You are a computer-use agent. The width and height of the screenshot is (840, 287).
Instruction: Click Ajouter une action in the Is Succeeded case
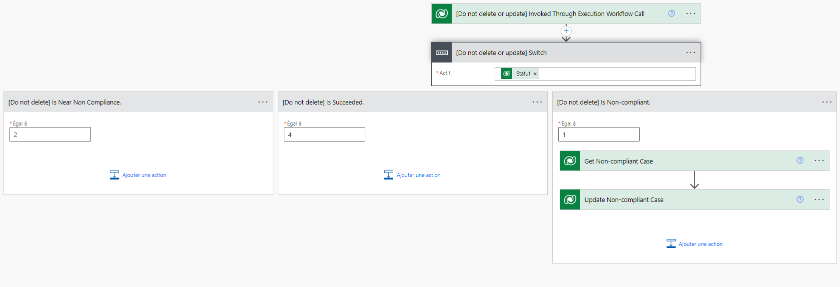click(x=419, y=175)
